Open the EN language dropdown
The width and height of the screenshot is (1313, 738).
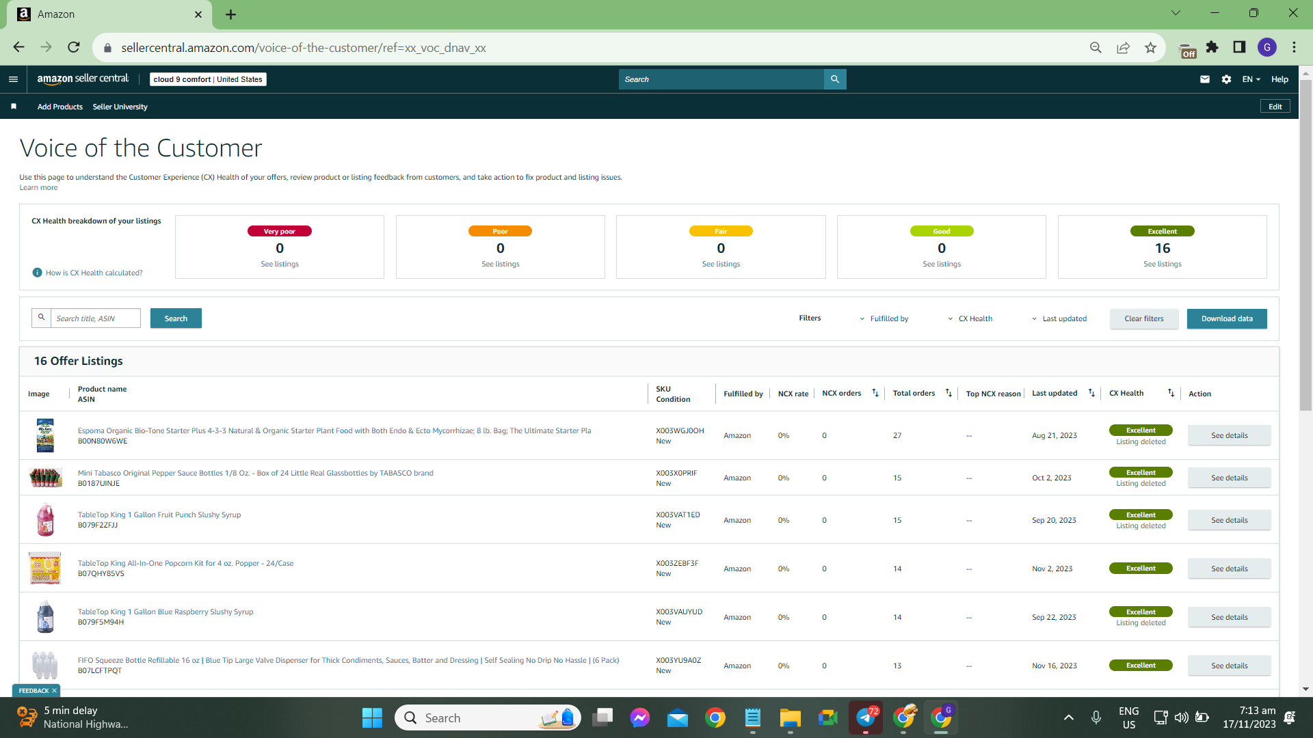tap(1251, 79)
